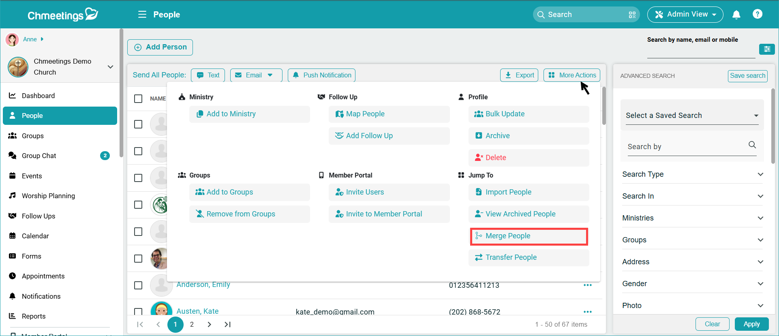Click the Add Person button
Image resolution: width=779 pixels, height=336 pixels.
point(160,47)
